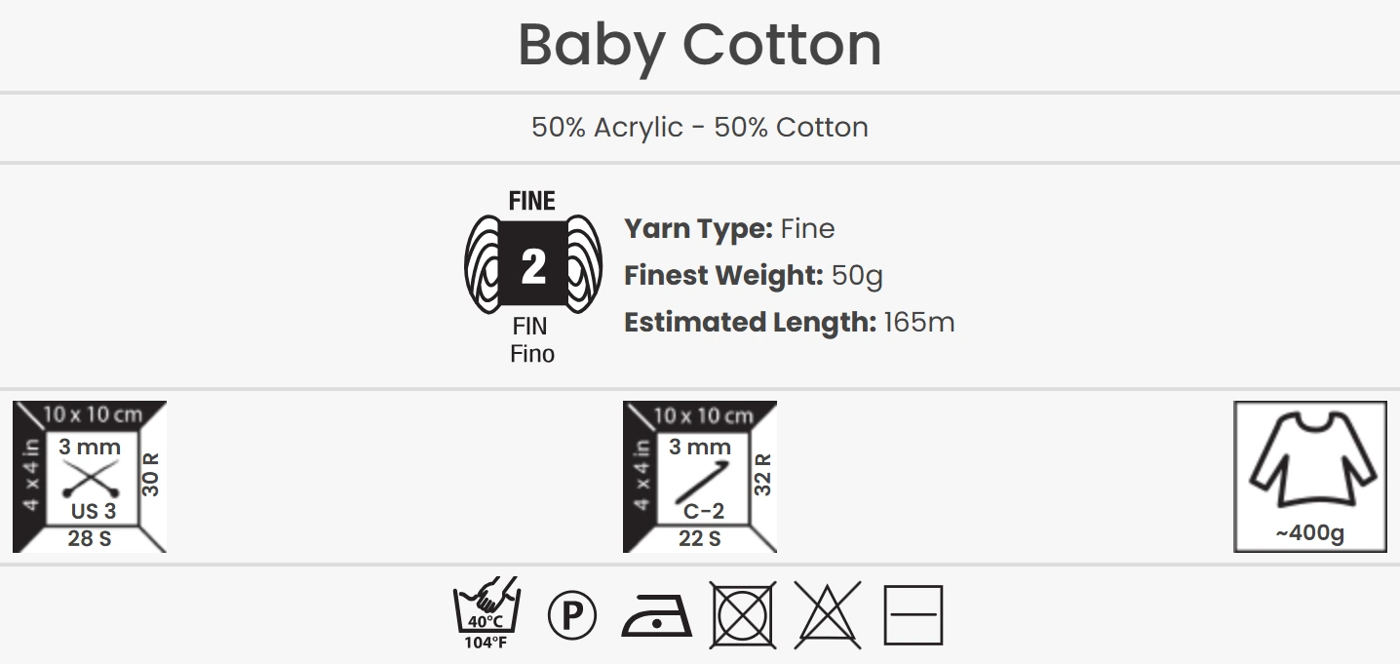Click the knitting needle gauge icon
This screenshot has width=1400, height=664.
pyautogui.click(x=90, y=476)
